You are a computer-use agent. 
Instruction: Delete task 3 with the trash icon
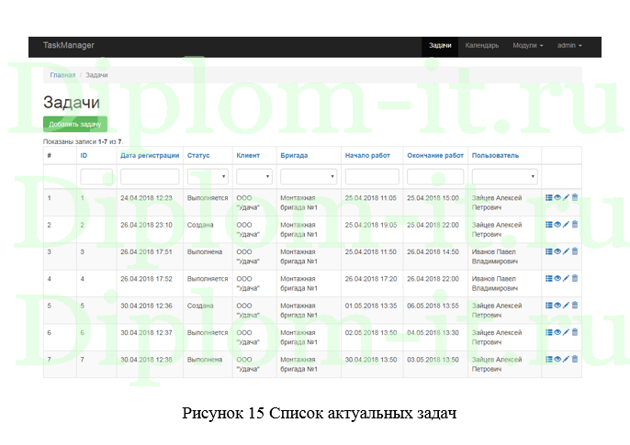(575, 250)
